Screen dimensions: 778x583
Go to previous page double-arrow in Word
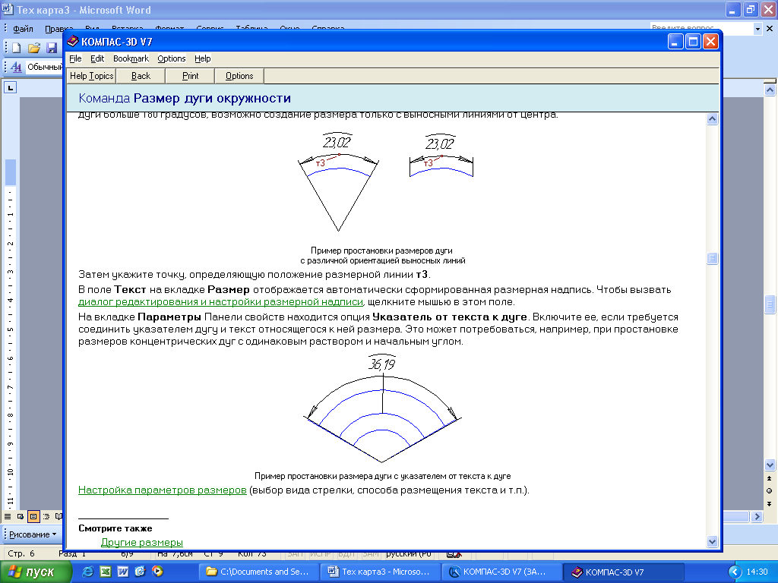tap(770, 478)
